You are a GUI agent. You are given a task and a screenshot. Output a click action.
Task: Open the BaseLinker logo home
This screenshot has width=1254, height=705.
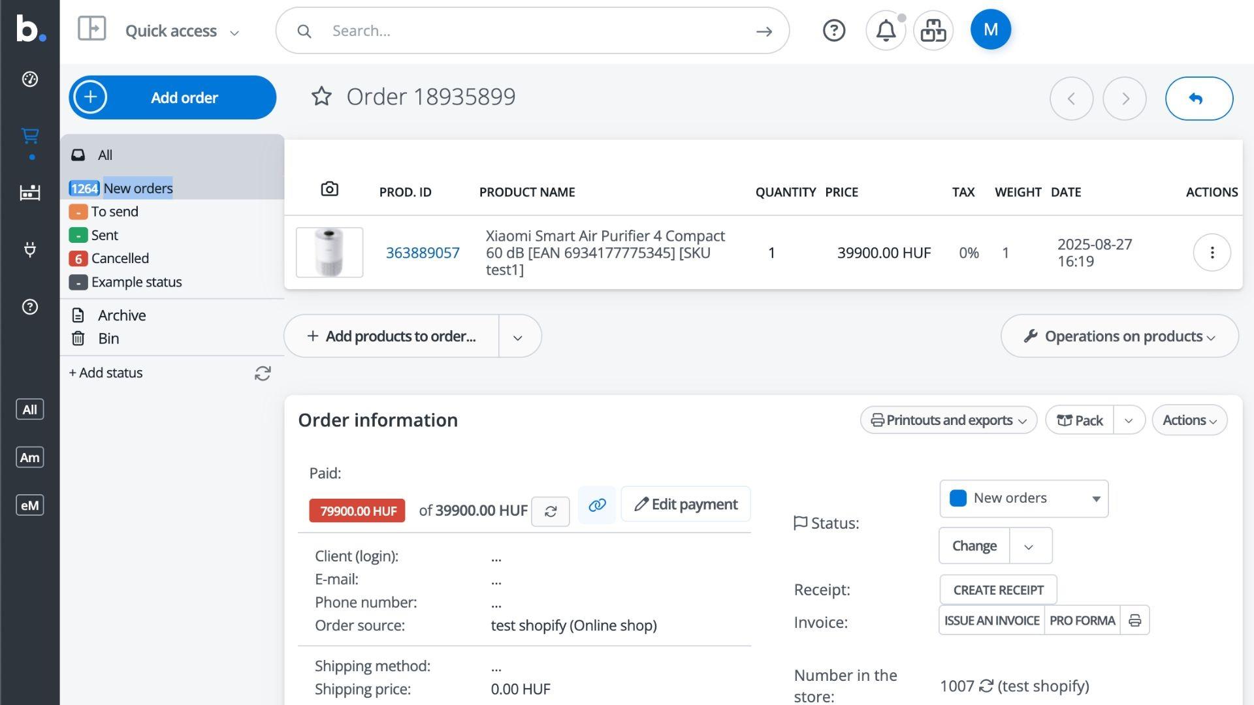pyautogui.click(x=30, y=29)
